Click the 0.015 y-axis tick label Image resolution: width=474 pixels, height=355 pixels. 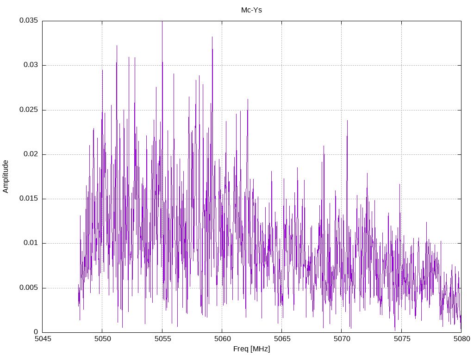coord(29,198)
